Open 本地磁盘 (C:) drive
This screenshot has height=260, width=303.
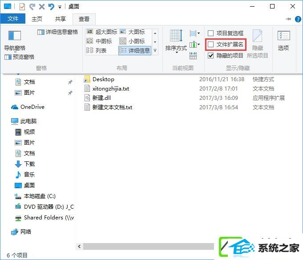(x=35, y=196)
